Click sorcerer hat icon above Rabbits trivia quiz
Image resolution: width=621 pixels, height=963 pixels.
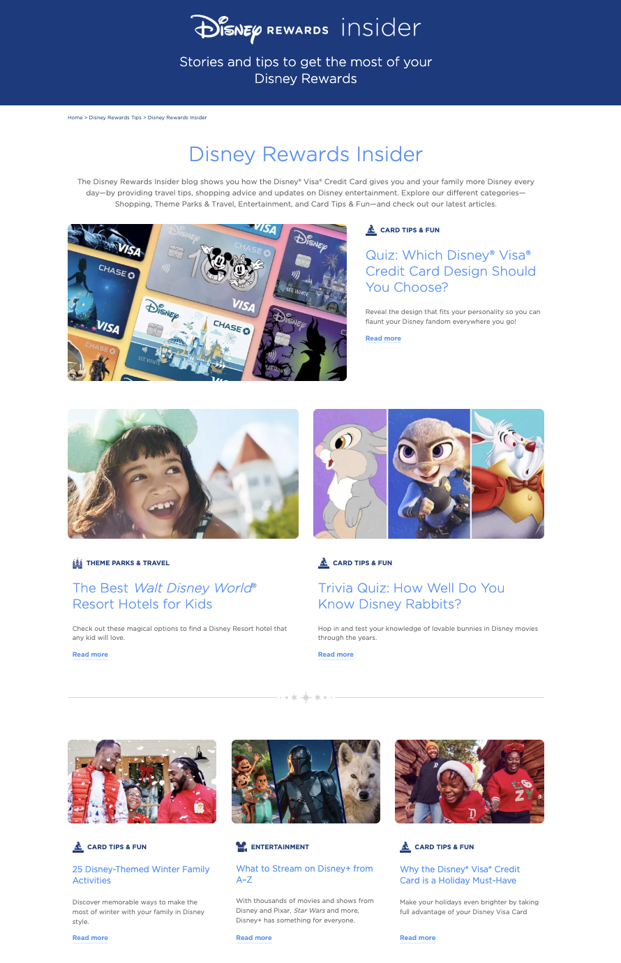(324, 562)
